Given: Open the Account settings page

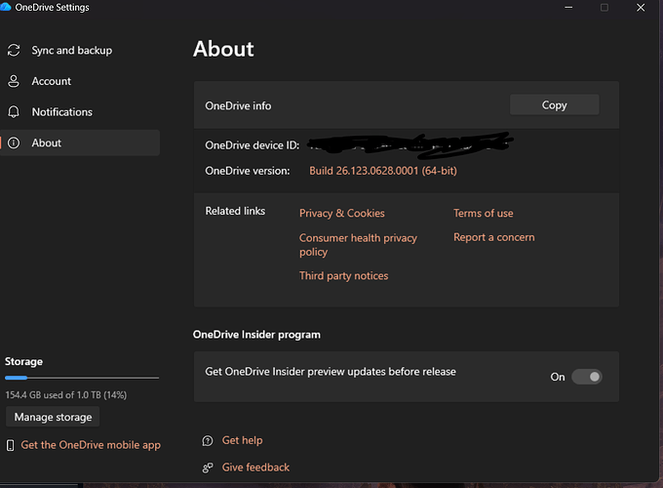Looking at the screenshot, I should [80, 81].
